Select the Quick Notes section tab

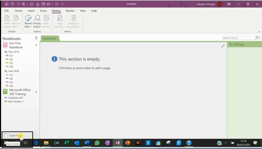point(50,39)
